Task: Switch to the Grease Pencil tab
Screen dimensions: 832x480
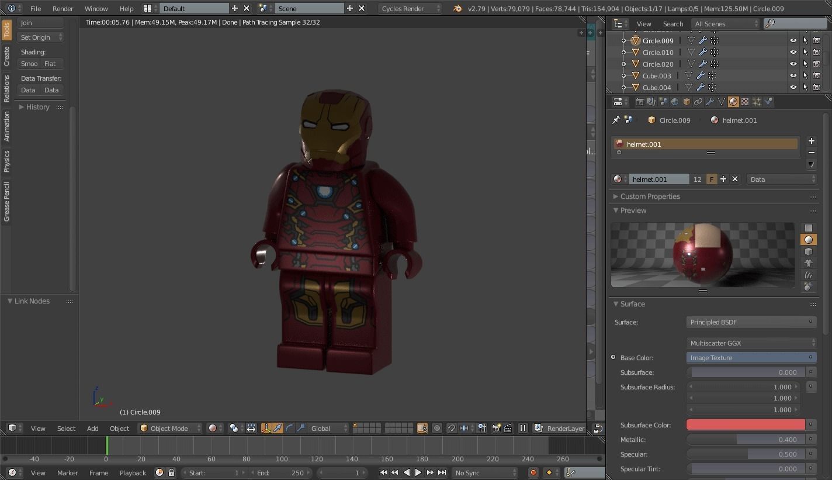Action: point(6,202)
